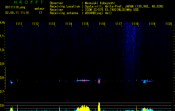Click the Receiving Location label

coord(65,6)
